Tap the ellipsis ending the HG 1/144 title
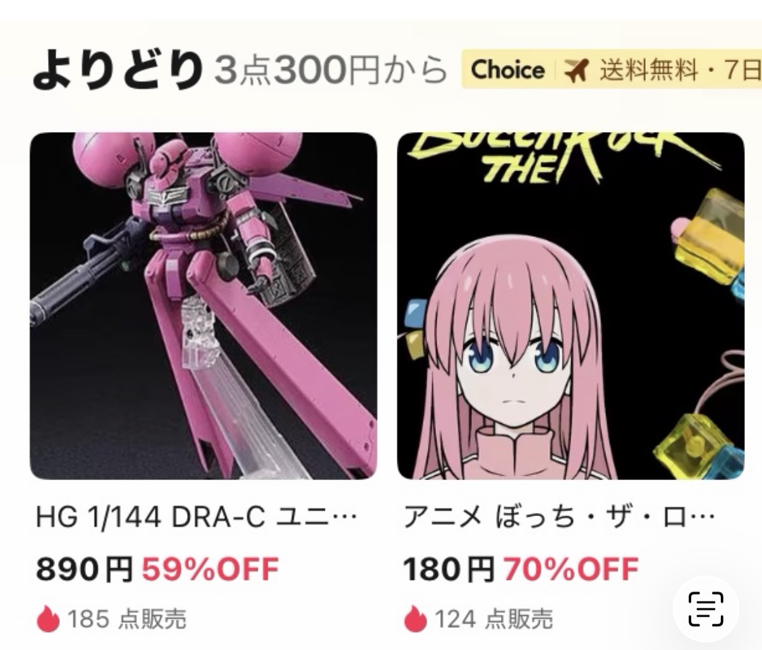 [x=344, y=519]
